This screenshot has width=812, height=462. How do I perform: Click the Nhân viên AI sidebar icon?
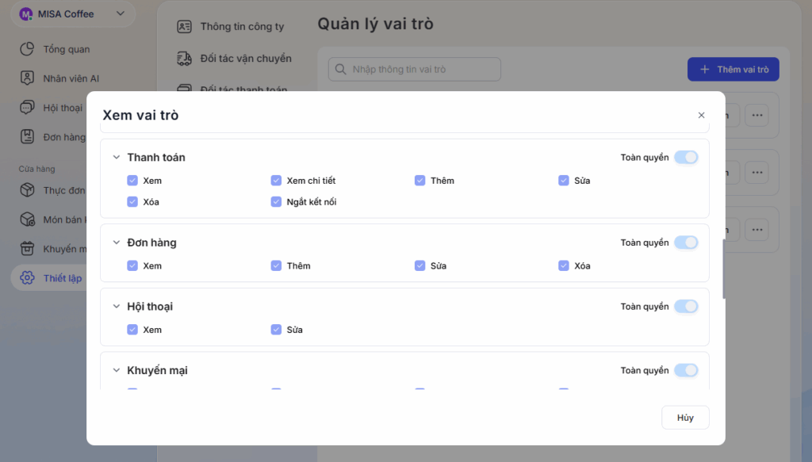28,78
